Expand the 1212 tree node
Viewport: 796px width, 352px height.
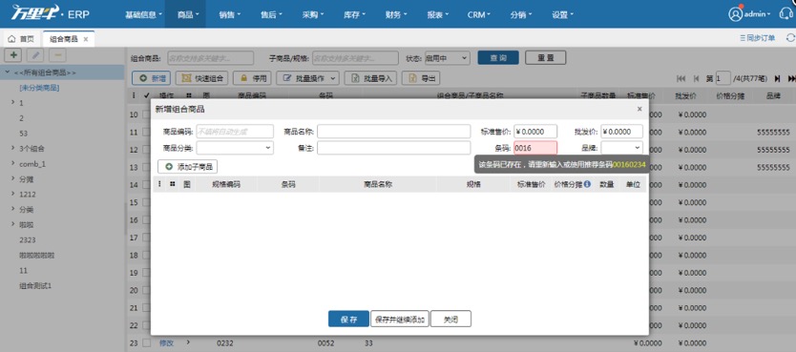(x=12, y=194)
